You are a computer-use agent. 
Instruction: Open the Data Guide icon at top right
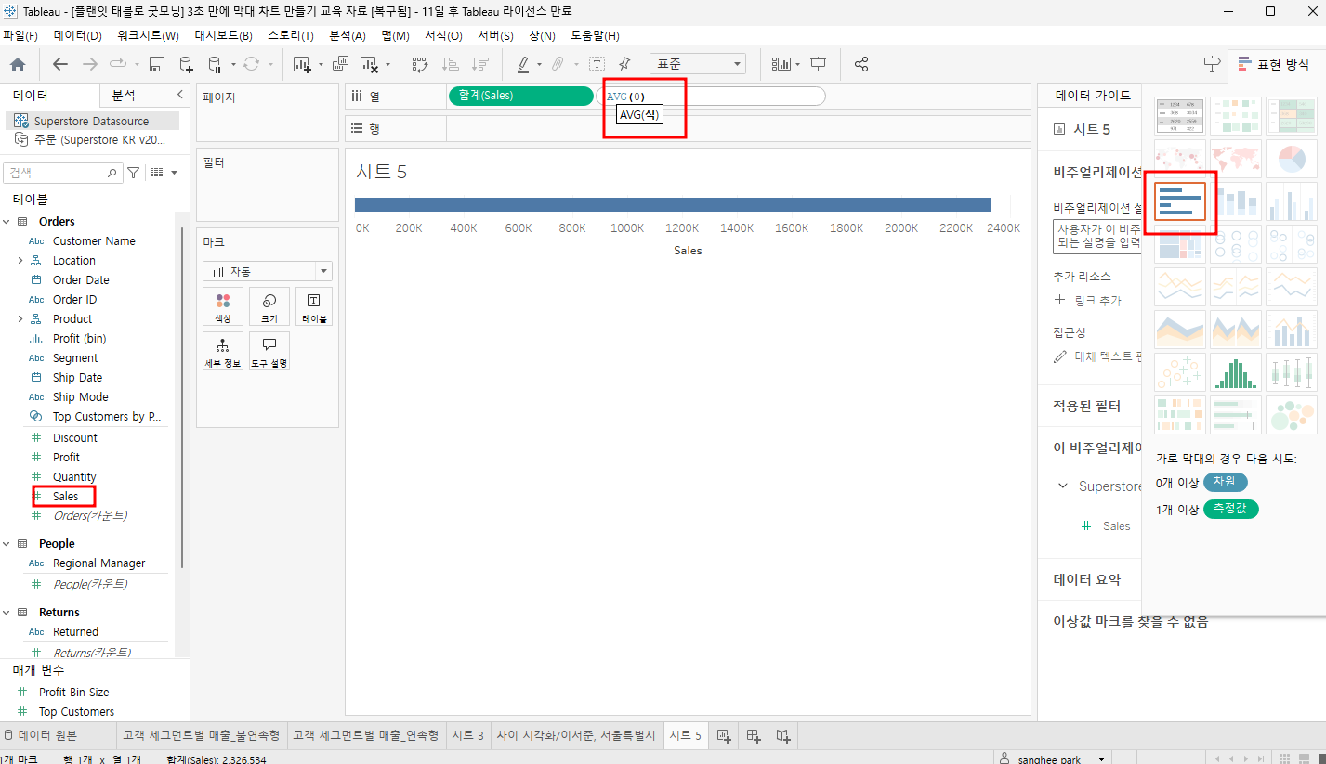pyautogui.click(x=1212, y=64)
